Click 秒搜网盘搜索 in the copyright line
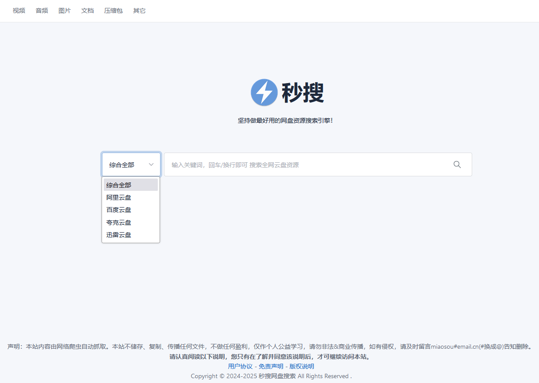 (277, 376)
